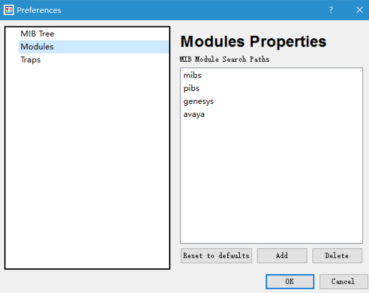Screen dimensions: 369x293
Task: Open the Modules preferences category
Action: tap(37, 47)
